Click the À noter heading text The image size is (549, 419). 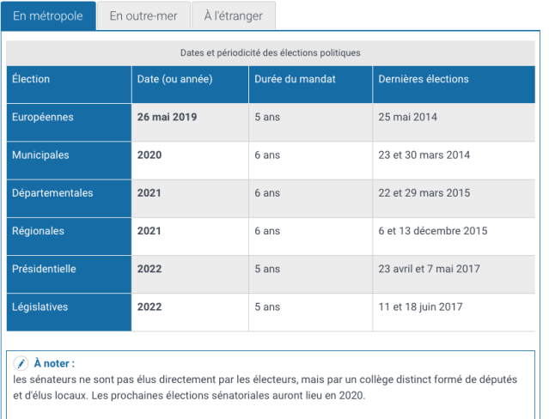54,363
